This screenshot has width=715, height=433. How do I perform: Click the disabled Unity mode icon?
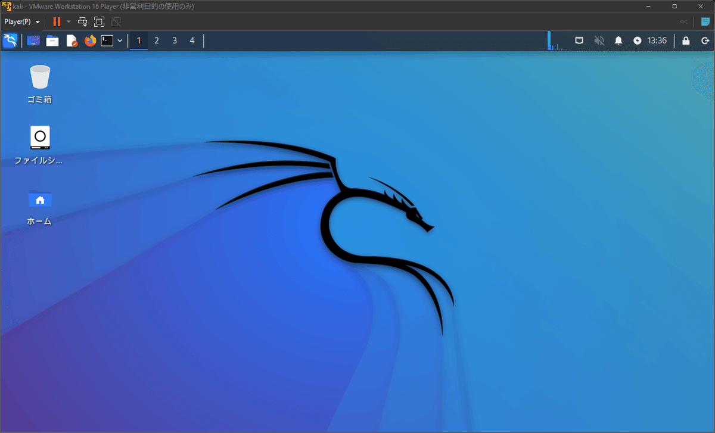coord(116,21)
